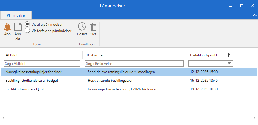Delete reminder with the Slet trash icon
The width and height of the screenshot is (258, 125).
[x=93, y=27]
